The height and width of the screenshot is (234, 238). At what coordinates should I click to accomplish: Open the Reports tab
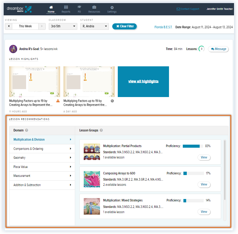coord(66,10)
